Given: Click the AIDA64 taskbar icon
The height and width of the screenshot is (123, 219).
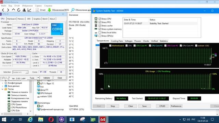Looking at the screenshot, I should coord(103,120).
